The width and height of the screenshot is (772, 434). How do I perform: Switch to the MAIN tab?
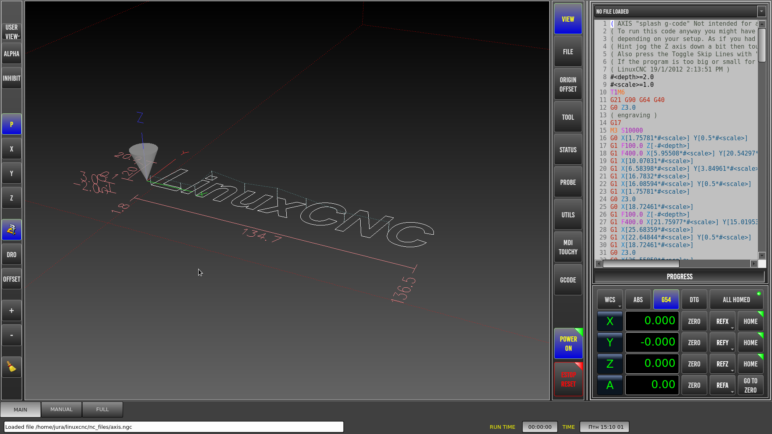coord(21,409)
